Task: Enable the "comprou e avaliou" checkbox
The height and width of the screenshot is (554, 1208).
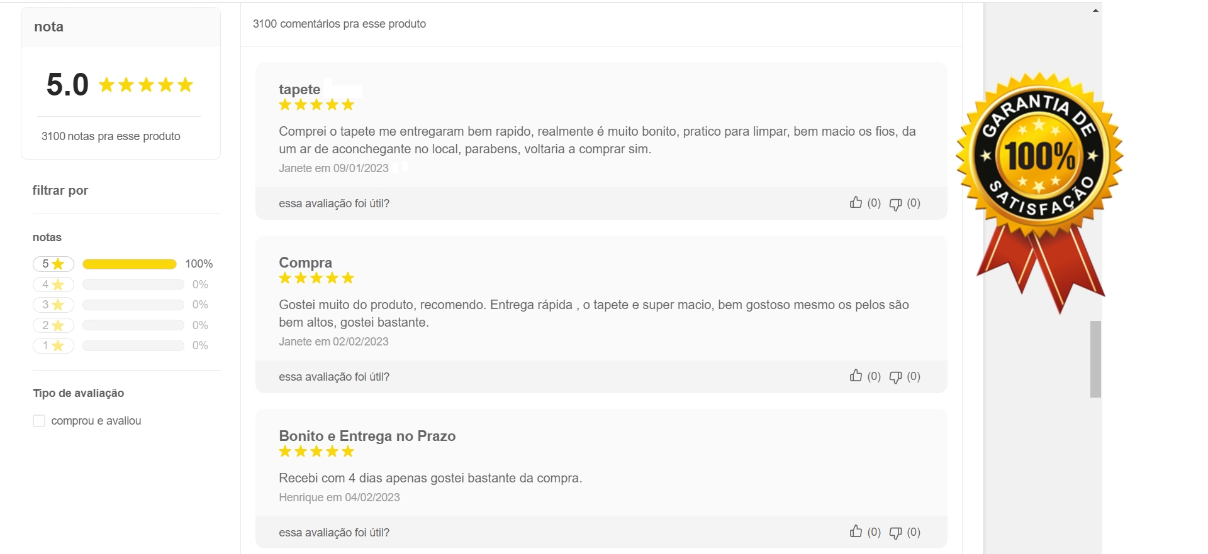Action: tap(39, 421)
